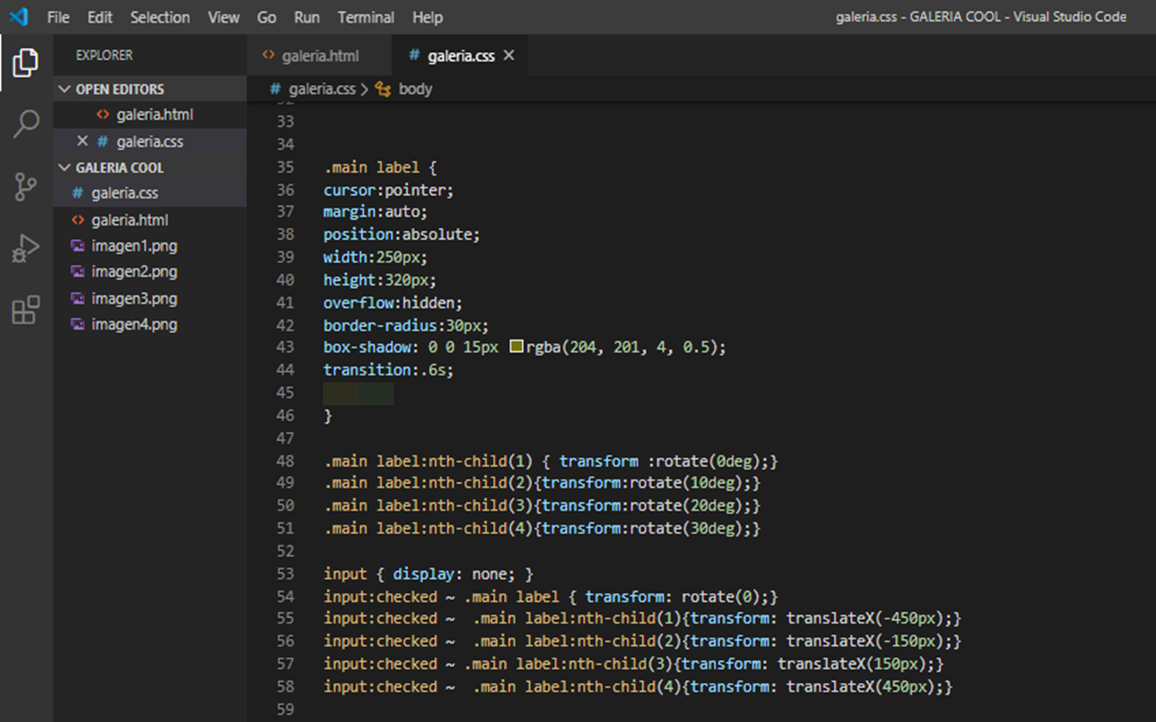Collapse the GALERIA COOL folder

[65, 168]
